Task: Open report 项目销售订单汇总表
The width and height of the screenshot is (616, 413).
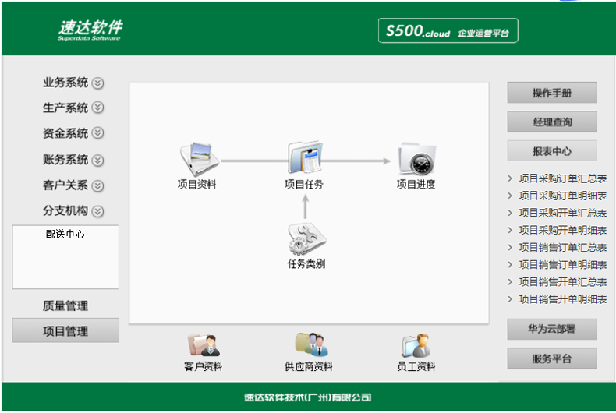Action: 562,247
